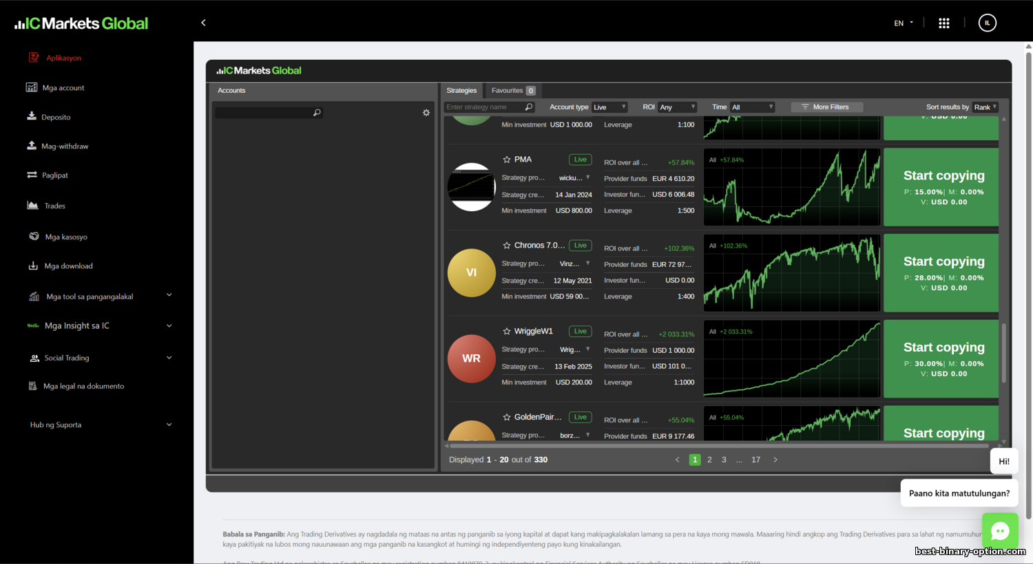Click the Trades chart icon in sidebar

32,205
